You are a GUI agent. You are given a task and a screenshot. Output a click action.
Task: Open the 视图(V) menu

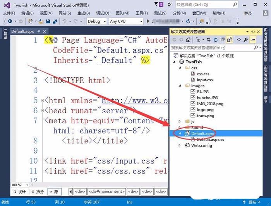coord(46,13)
